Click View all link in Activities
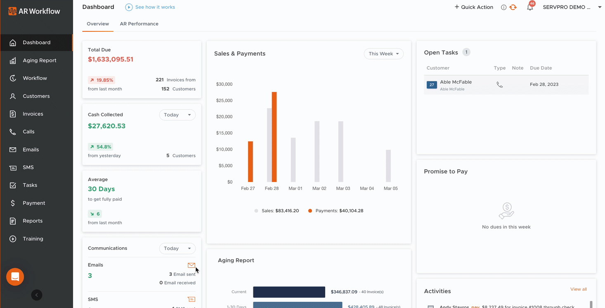605x308 pixels. (x=578, y=289)
